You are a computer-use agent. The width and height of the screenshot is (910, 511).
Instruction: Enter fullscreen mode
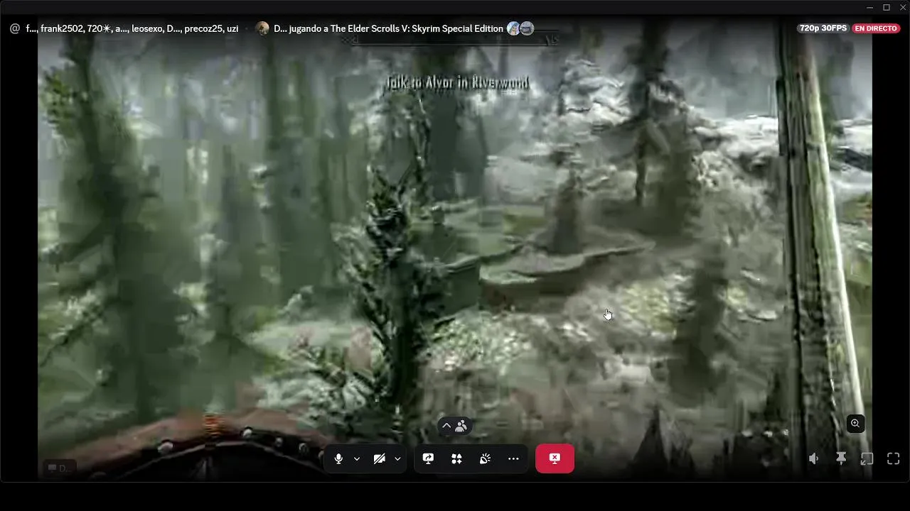(x=894, y=459)
